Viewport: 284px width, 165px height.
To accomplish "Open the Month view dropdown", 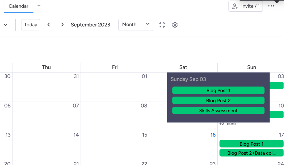I will [x=136, y=25].
